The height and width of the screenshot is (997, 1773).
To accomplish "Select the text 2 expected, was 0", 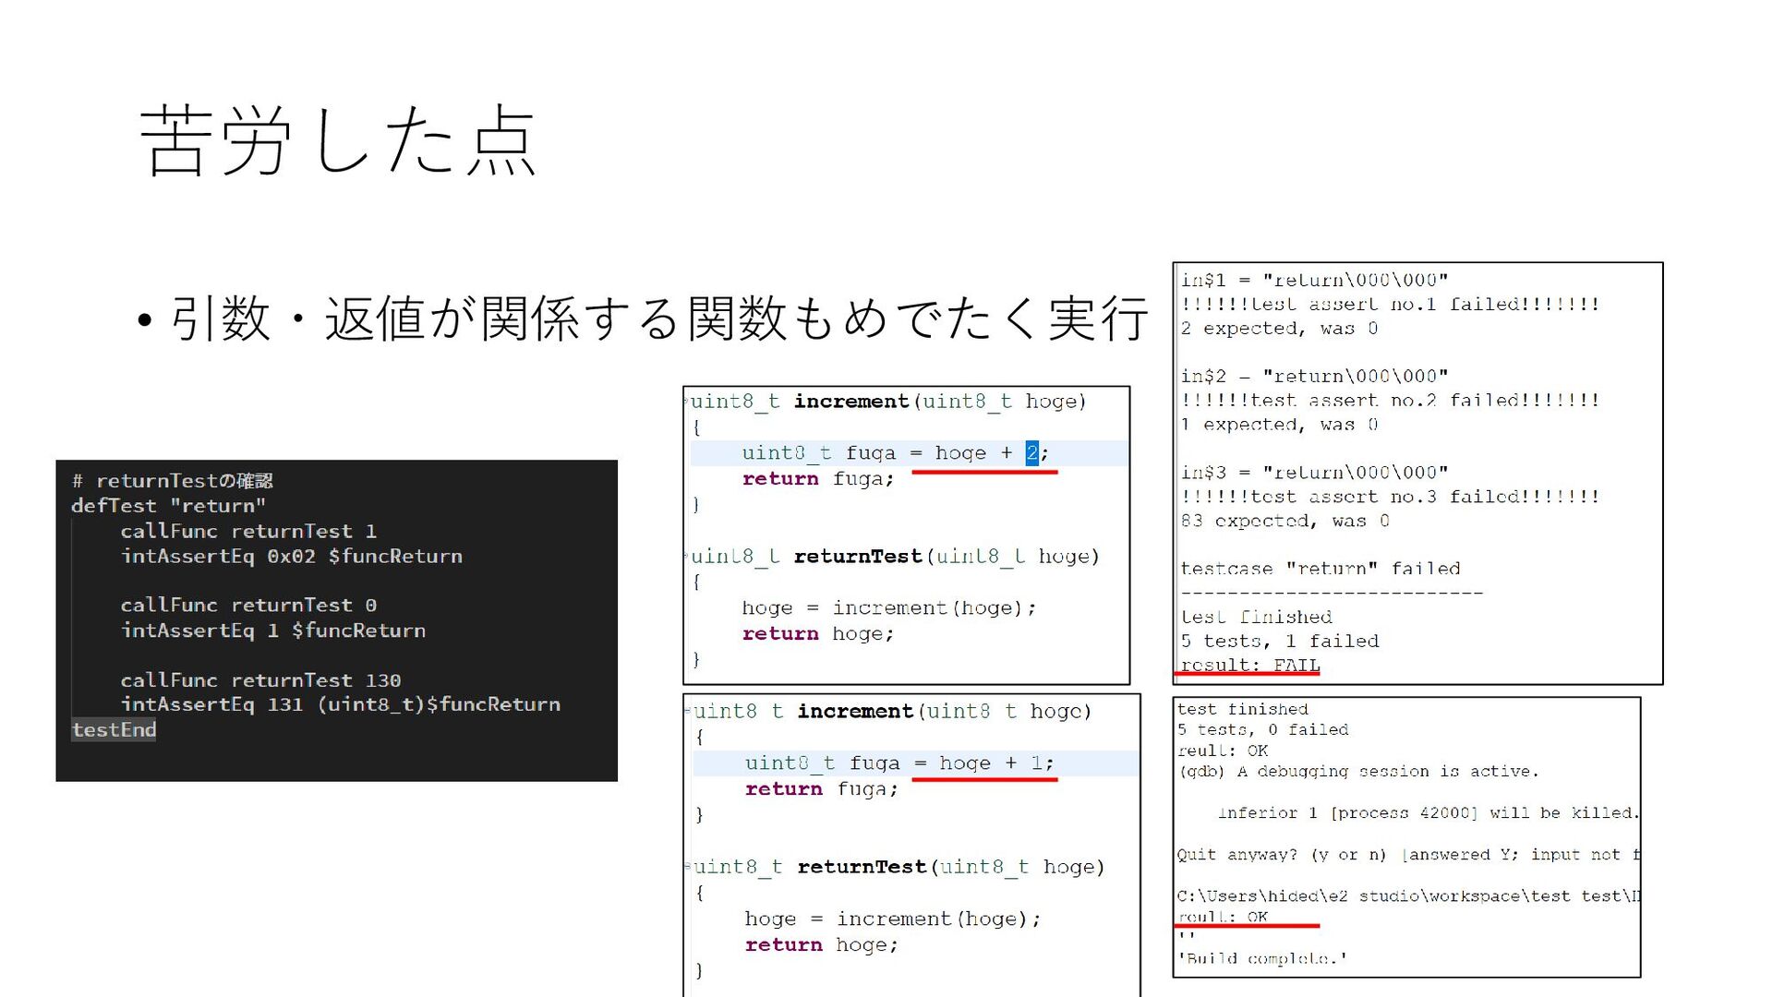I will (x=1280, y=328).
